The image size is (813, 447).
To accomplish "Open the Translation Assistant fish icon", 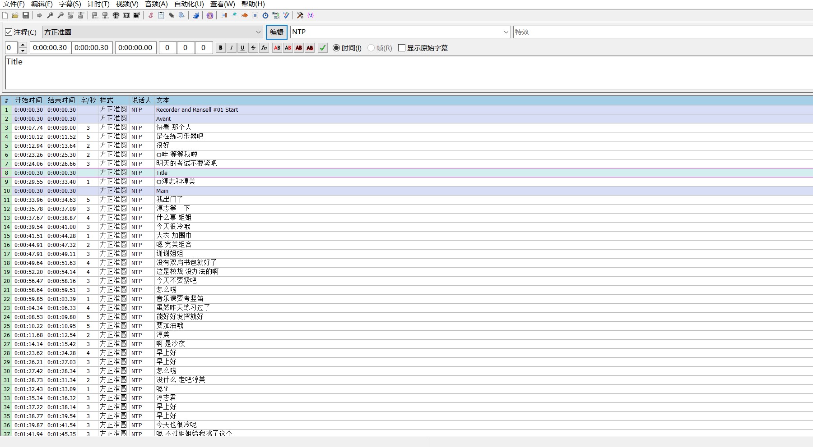I will pyautogui.click(x=245, y=15).
